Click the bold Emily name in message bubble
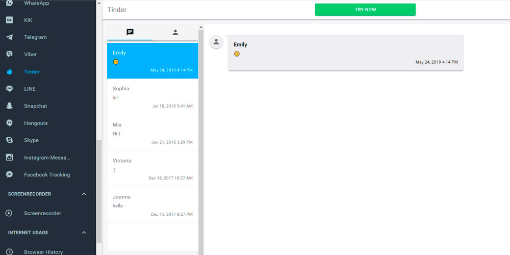Viewport: 510px width, 255px height. tap(240, 44)
